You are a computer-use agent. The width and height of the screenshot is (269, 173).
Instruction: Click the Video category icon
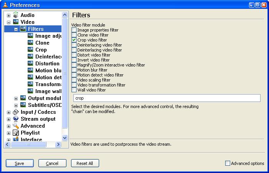(x=16, y=22)
